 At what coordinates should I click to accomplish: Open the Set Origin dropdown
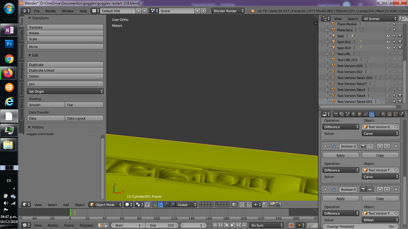click(x=65, y=92)
